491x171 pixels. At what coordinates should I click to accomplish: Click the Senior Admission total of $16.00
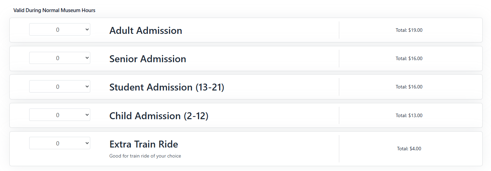409,58
